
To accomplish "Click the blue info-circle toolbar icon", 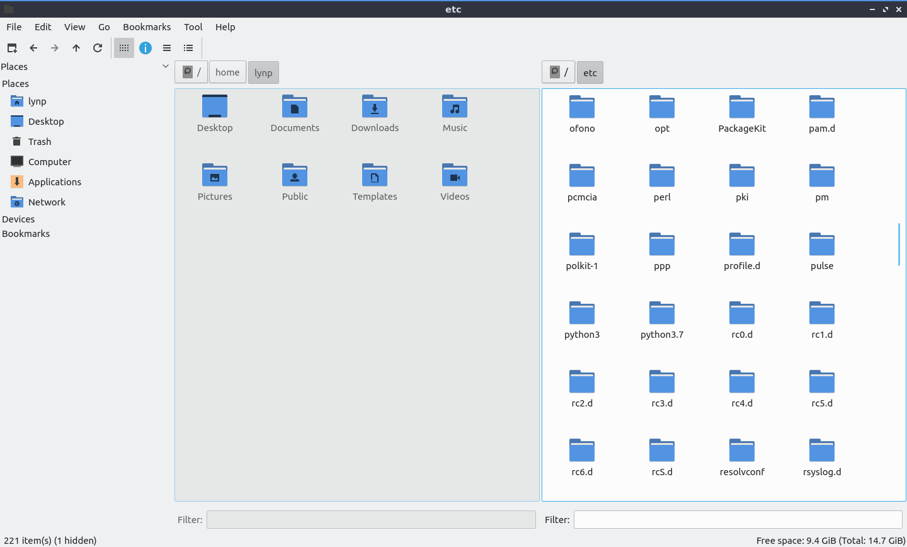I will [x=145, y=48].
